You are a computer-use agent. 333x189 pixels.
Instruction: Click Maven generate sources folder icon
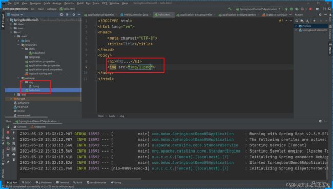302,21
